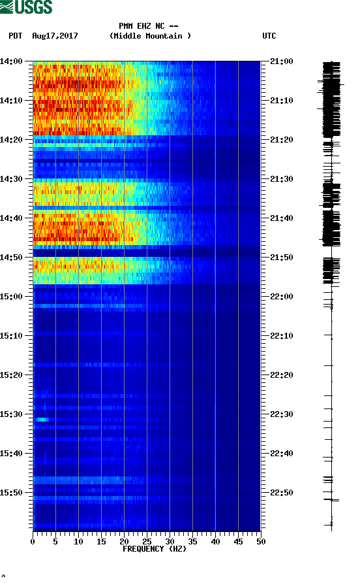
Task: Click the 15:00 PDT time label
Action: [x=11, y=297]
